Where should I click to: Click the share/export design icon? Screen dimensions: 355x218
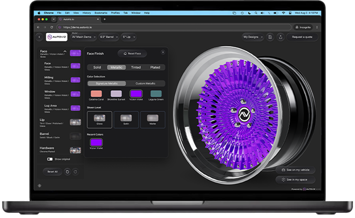281,37
